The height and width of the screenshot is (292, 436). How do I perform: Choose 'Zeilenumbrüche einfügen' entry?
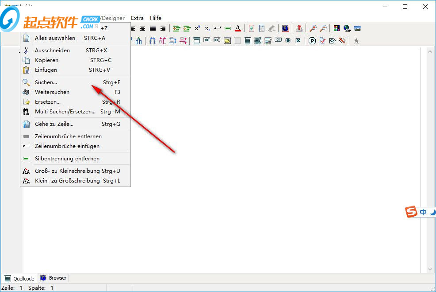75,146
